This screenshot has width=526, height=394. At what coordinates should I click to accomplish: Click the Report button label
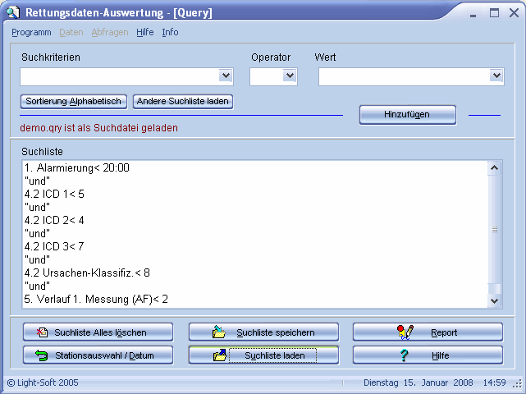pyautogui.click(x=444, y=332)
